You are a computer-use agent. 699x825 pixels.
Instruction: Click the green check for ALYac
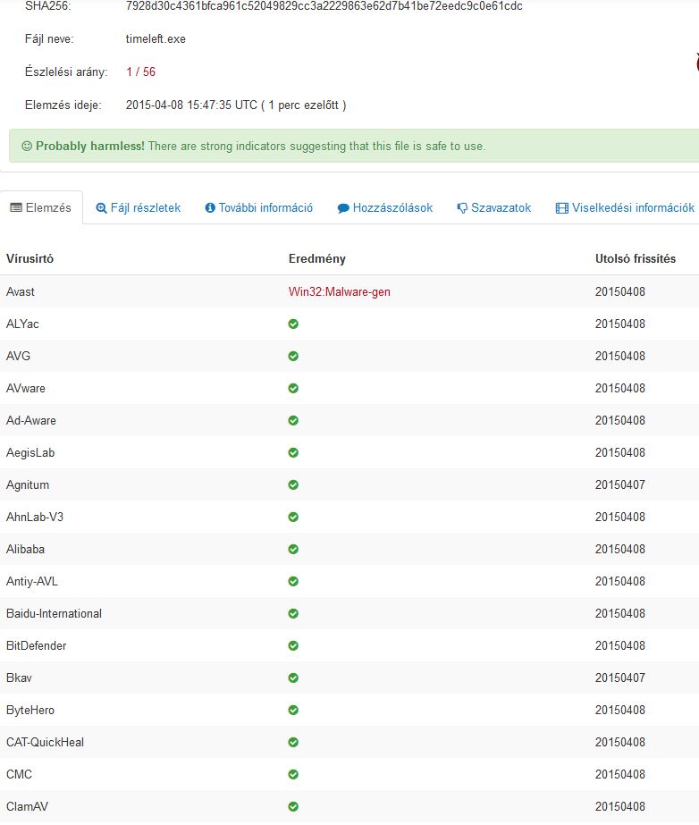293,324
